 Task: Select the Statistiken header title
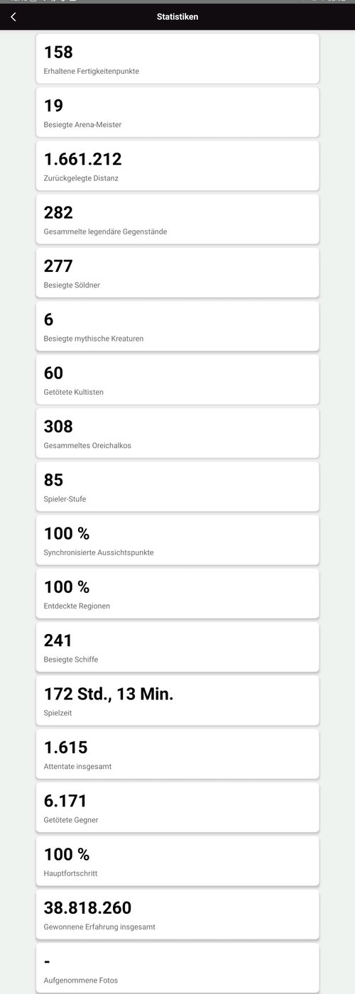click(177, 17)
